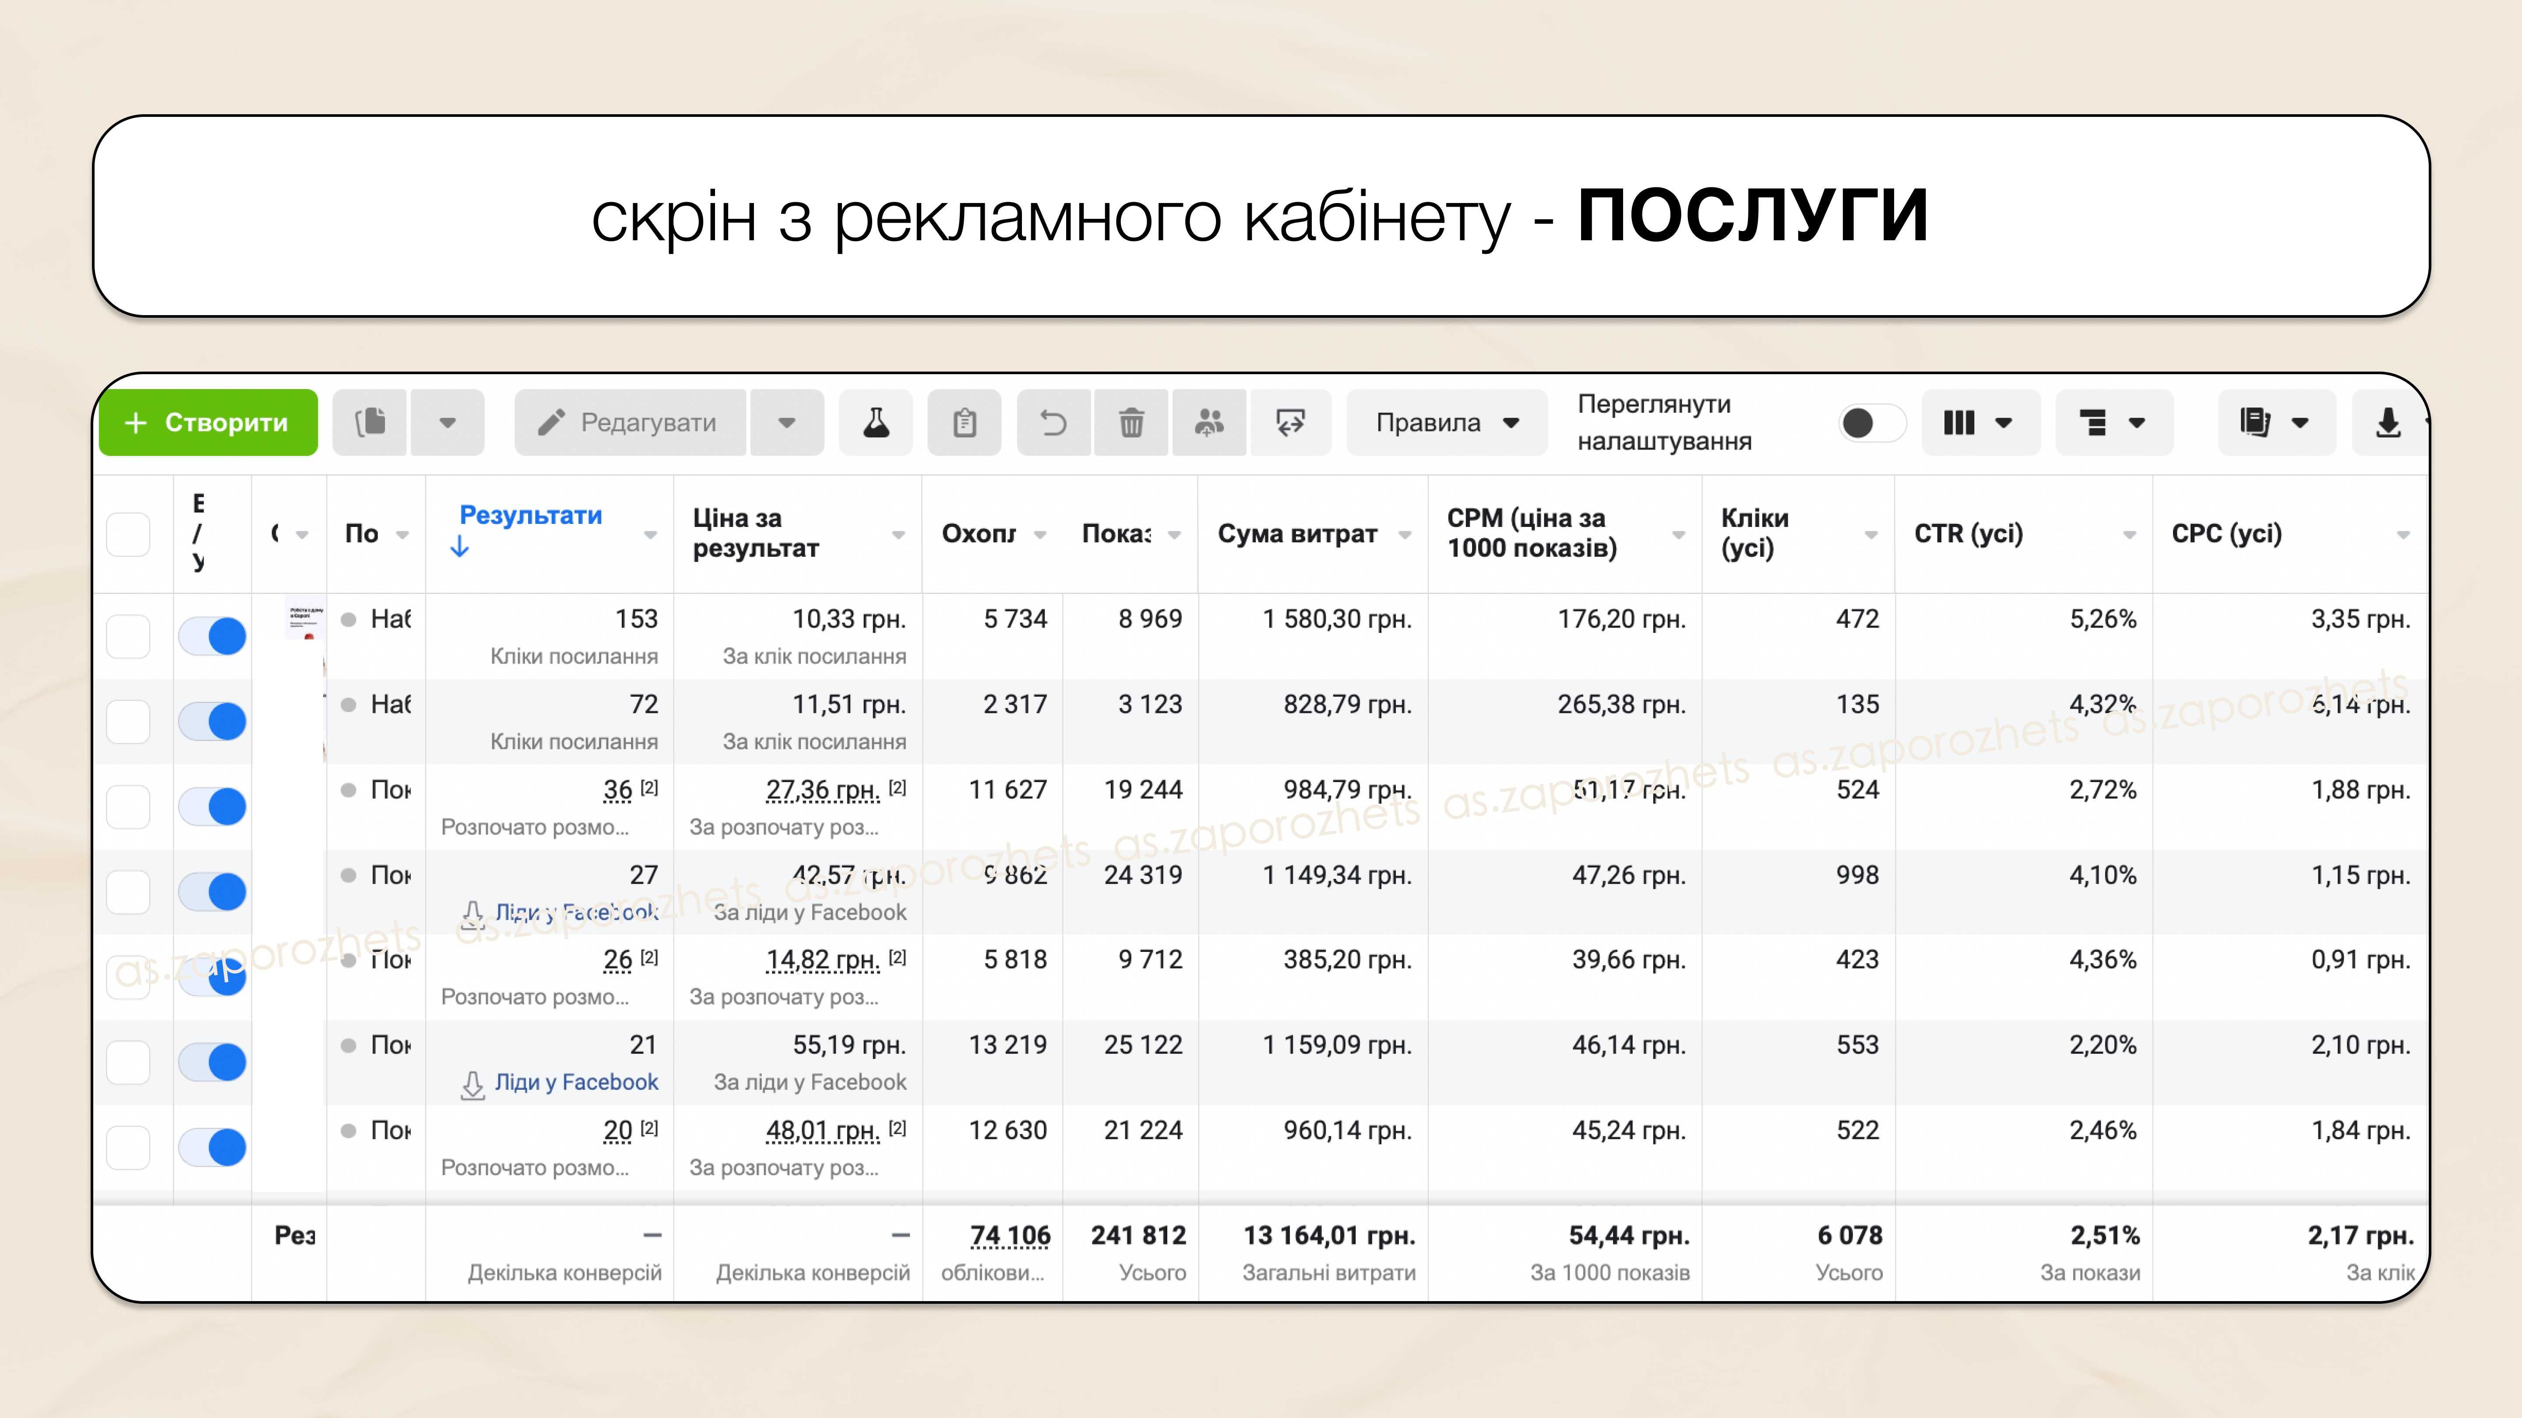Click the underlined price 48,01 грн.
This screenshot has height=1418, width=2522.
[822, 1130]
